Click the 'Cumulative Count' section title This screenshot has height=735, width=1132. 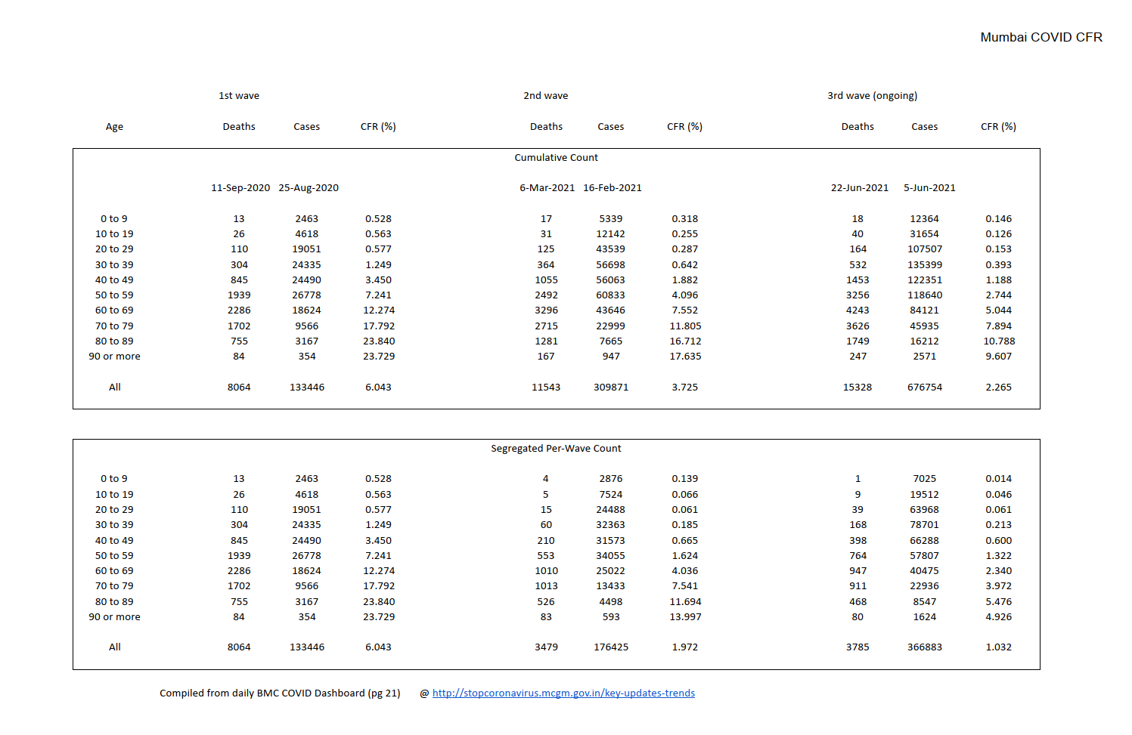tap(557, 158)
